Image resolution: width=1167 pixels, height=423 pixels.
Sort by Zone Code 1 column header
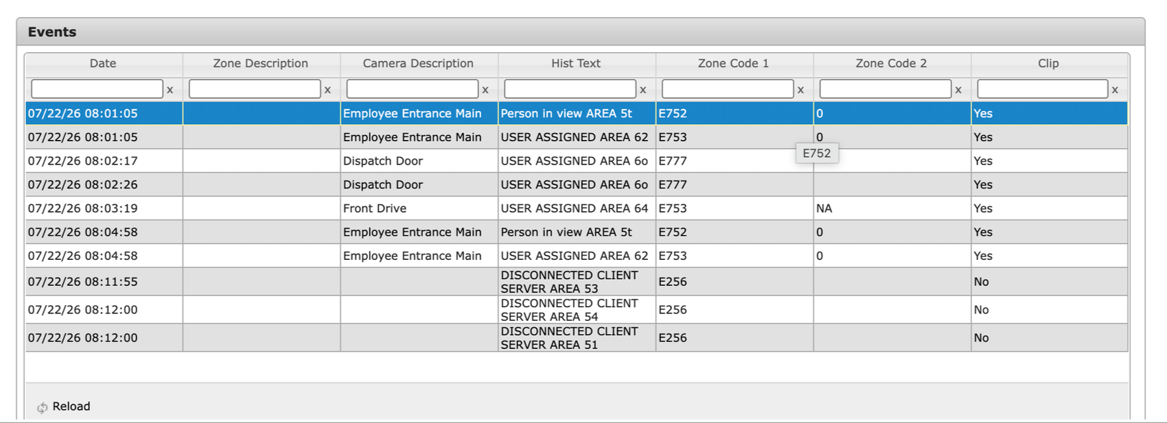[x=735, y=64]
